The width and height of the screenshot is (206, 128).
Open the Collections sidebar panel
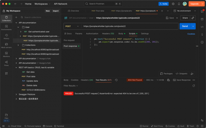point(6,19)
